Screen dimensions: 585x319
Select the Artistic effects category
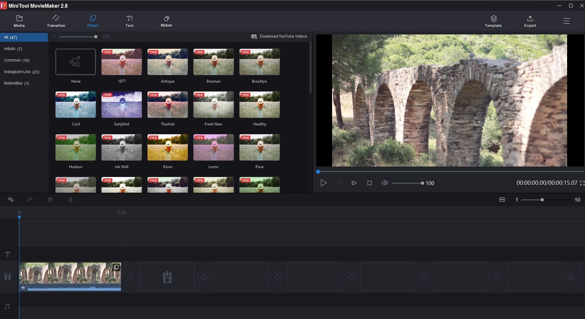coord(13,49)
